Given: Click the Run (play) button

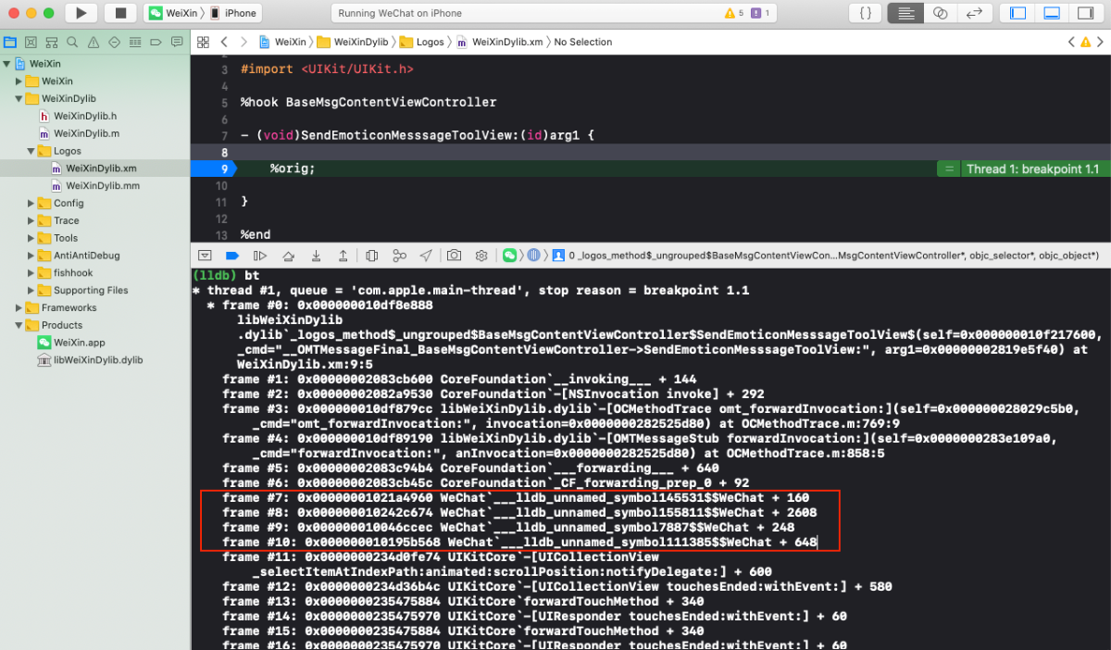Looking at the screenshot, I should point(81,13).
